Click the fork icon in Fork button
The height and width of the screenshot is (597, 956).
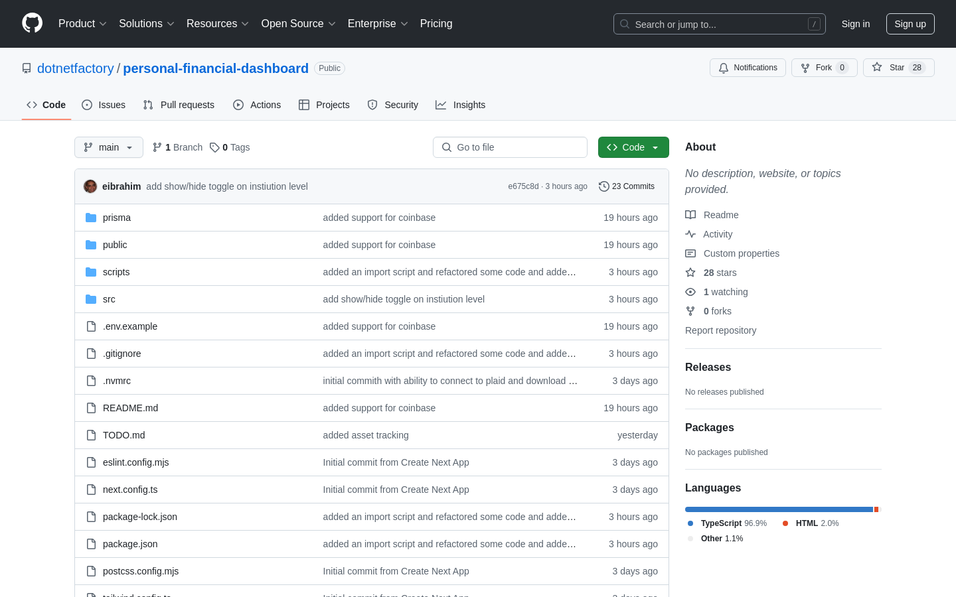pyautogui.click(x=805, y=68)
